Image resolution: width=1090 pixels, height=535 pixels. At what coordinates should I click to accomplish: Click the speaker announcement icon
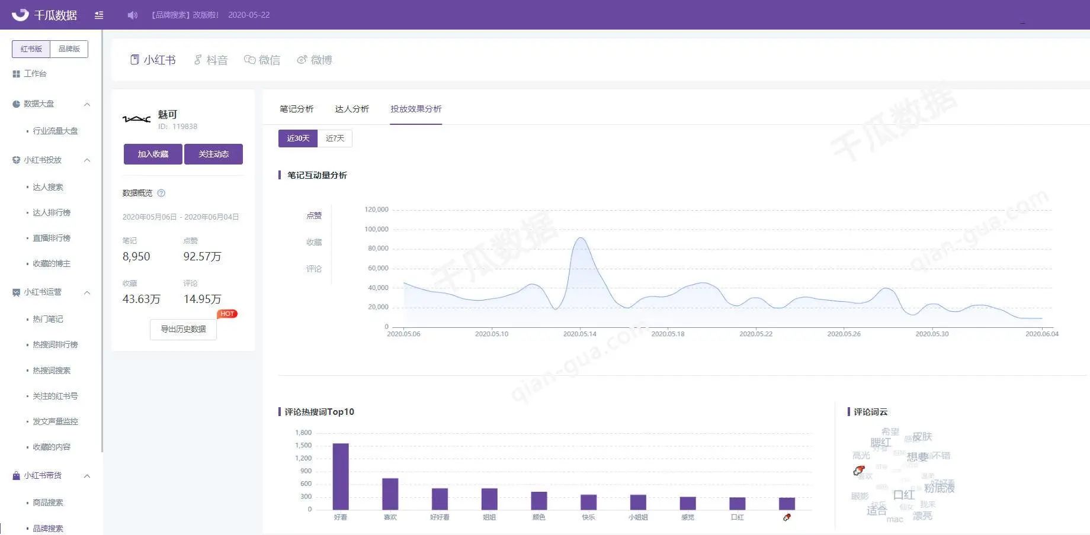(x=132, y=15)
